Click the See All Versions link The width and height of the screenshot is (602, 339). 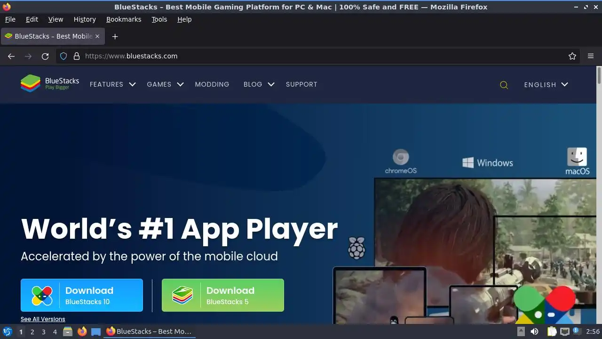43,319
